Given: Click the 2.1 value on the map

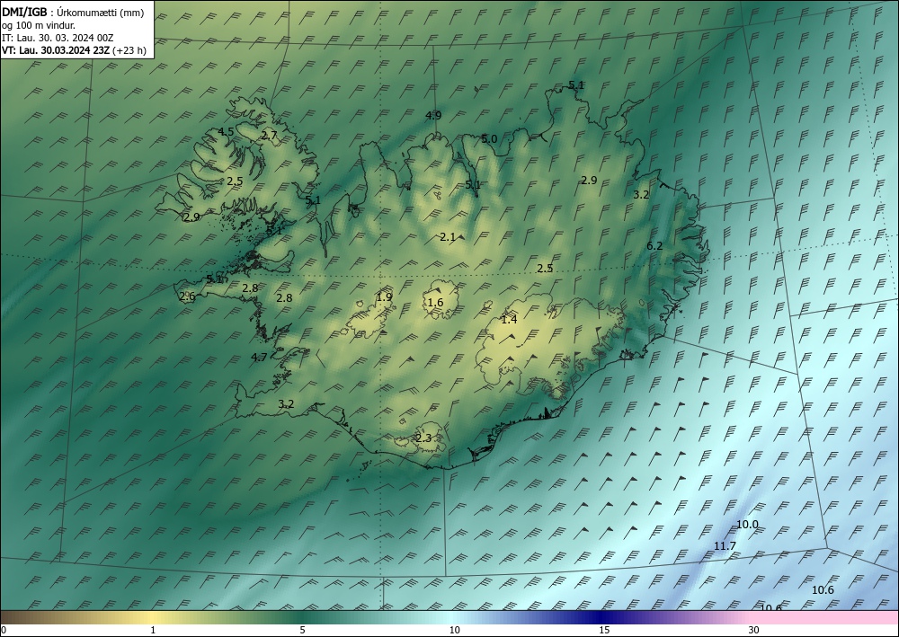Looking at the screenshot, I should click(448, 236).
